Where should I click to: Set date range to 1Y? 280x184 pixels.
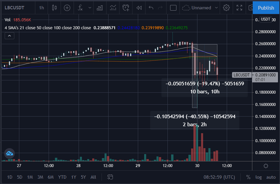pos(74,177)
